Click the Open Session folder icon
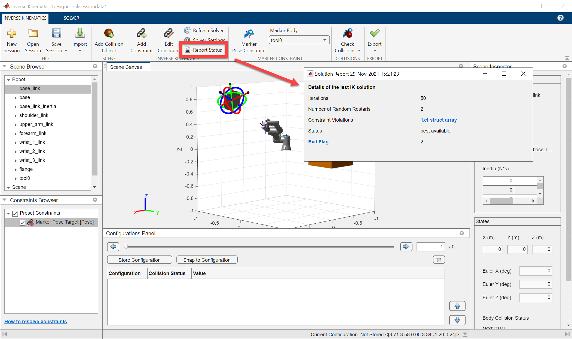Viewport: 572px width, 339px height. (x=33, y=33)
